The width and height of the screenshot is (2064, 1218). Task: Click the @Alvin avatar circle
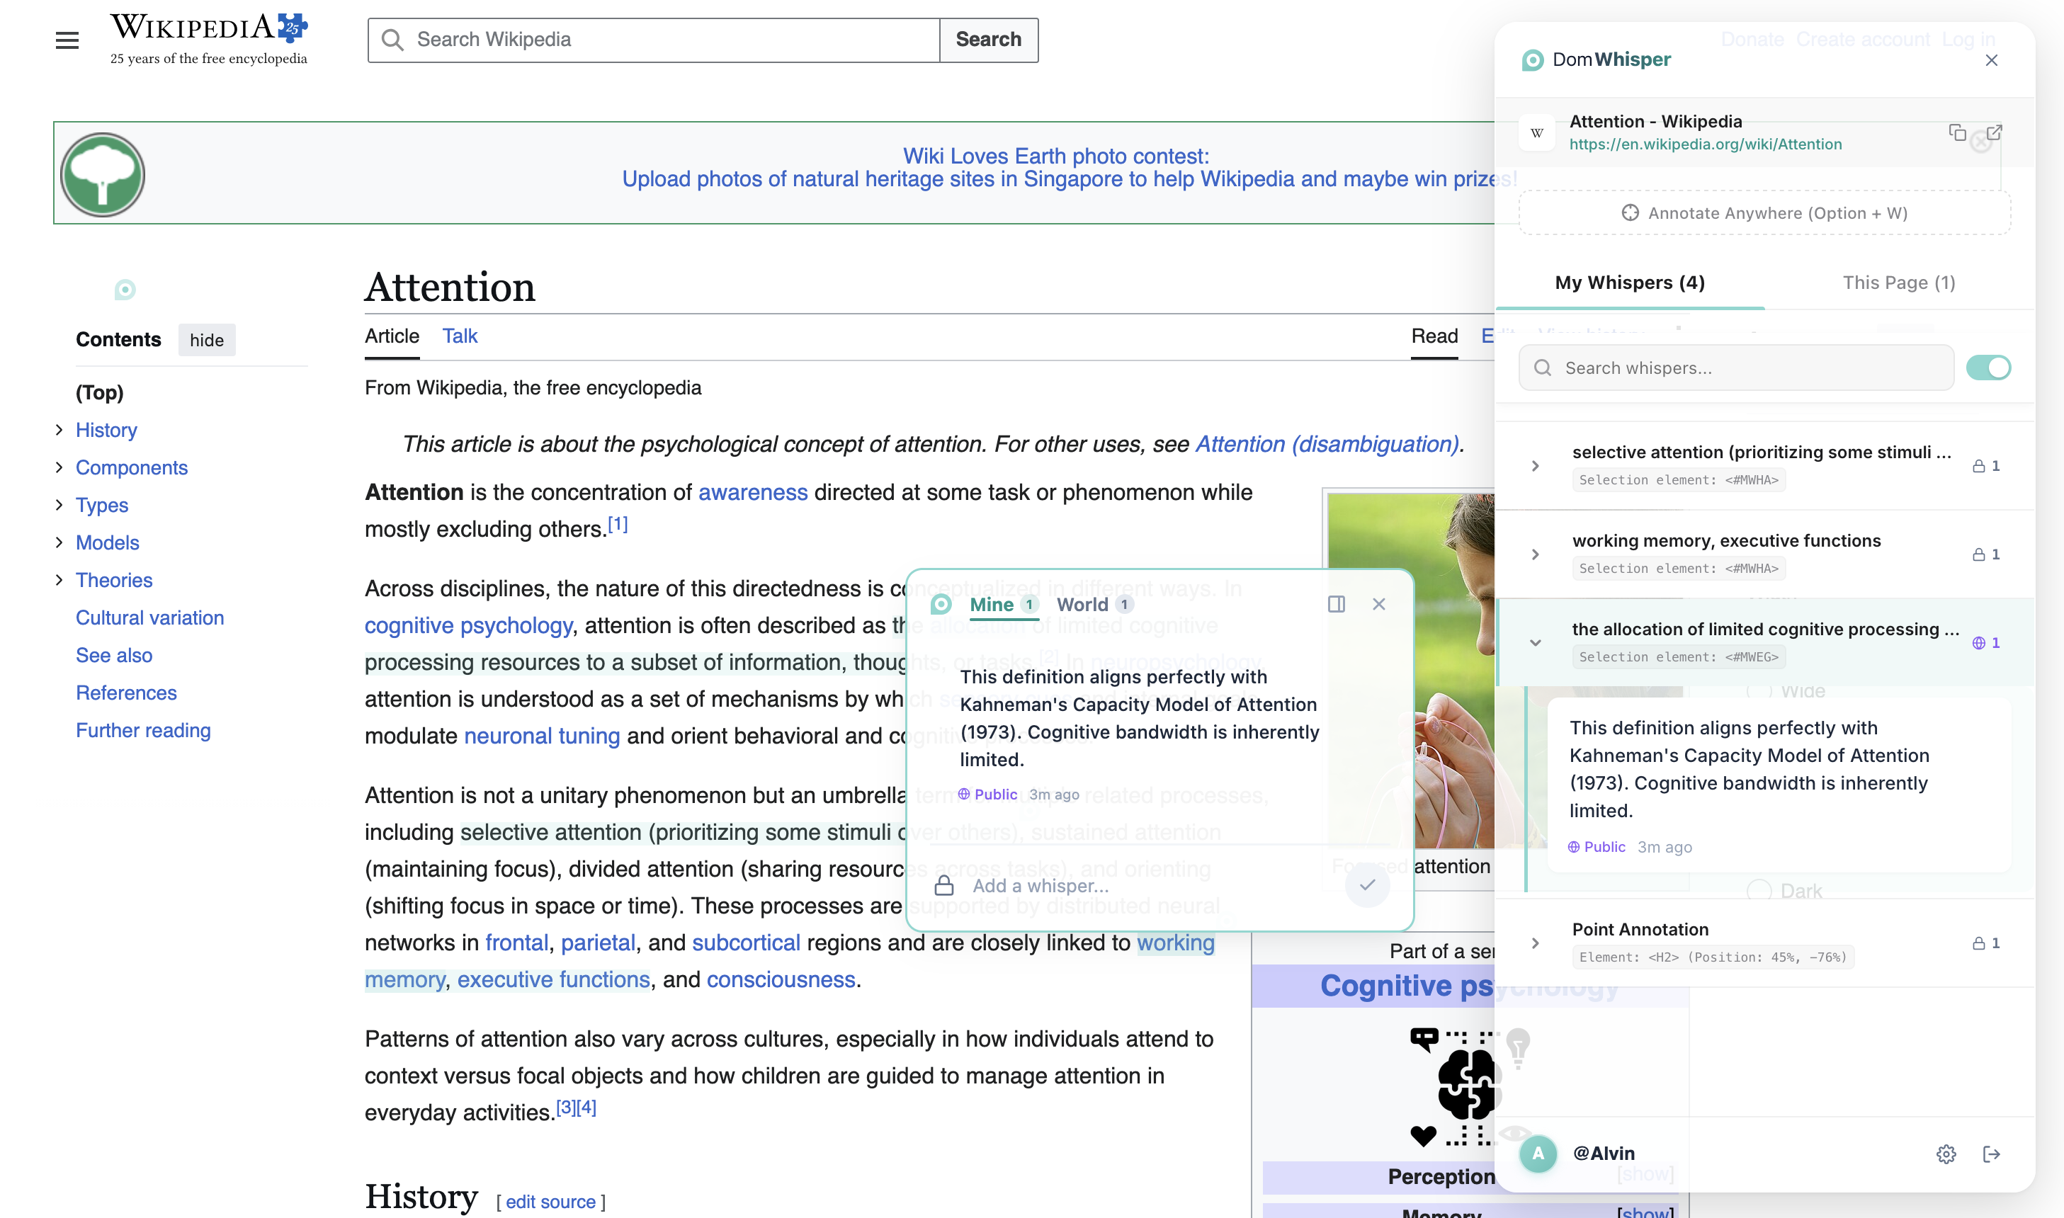point(1538,1154)
